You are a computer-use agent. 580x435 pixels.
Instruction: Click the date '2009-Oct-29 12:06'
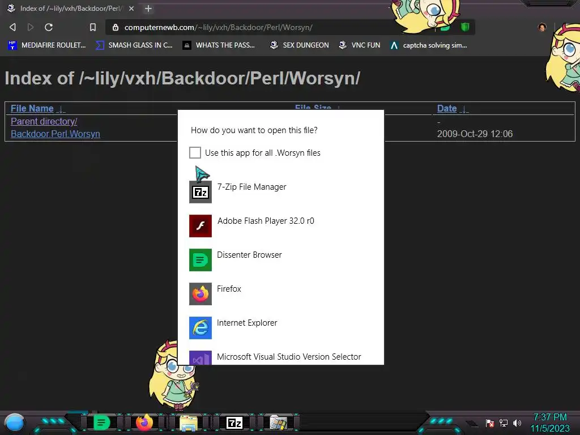click(x=475, y=134)
